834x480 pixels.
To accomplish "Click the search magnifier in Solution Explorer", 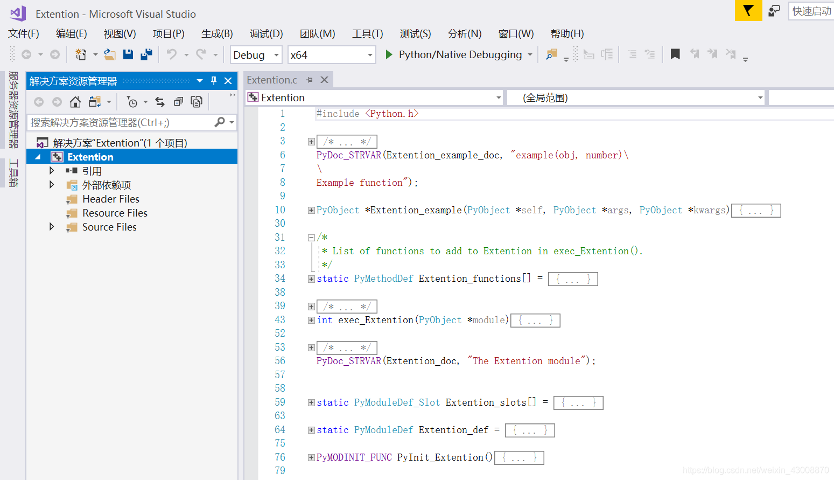I will pos(220,122).
